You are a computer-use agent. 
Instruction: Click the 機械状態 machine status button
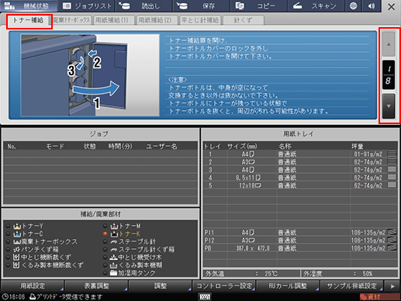click(29, 6)
